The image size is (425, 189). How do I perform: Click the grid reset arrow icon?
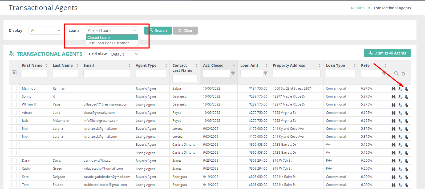(x=403, y=74)
